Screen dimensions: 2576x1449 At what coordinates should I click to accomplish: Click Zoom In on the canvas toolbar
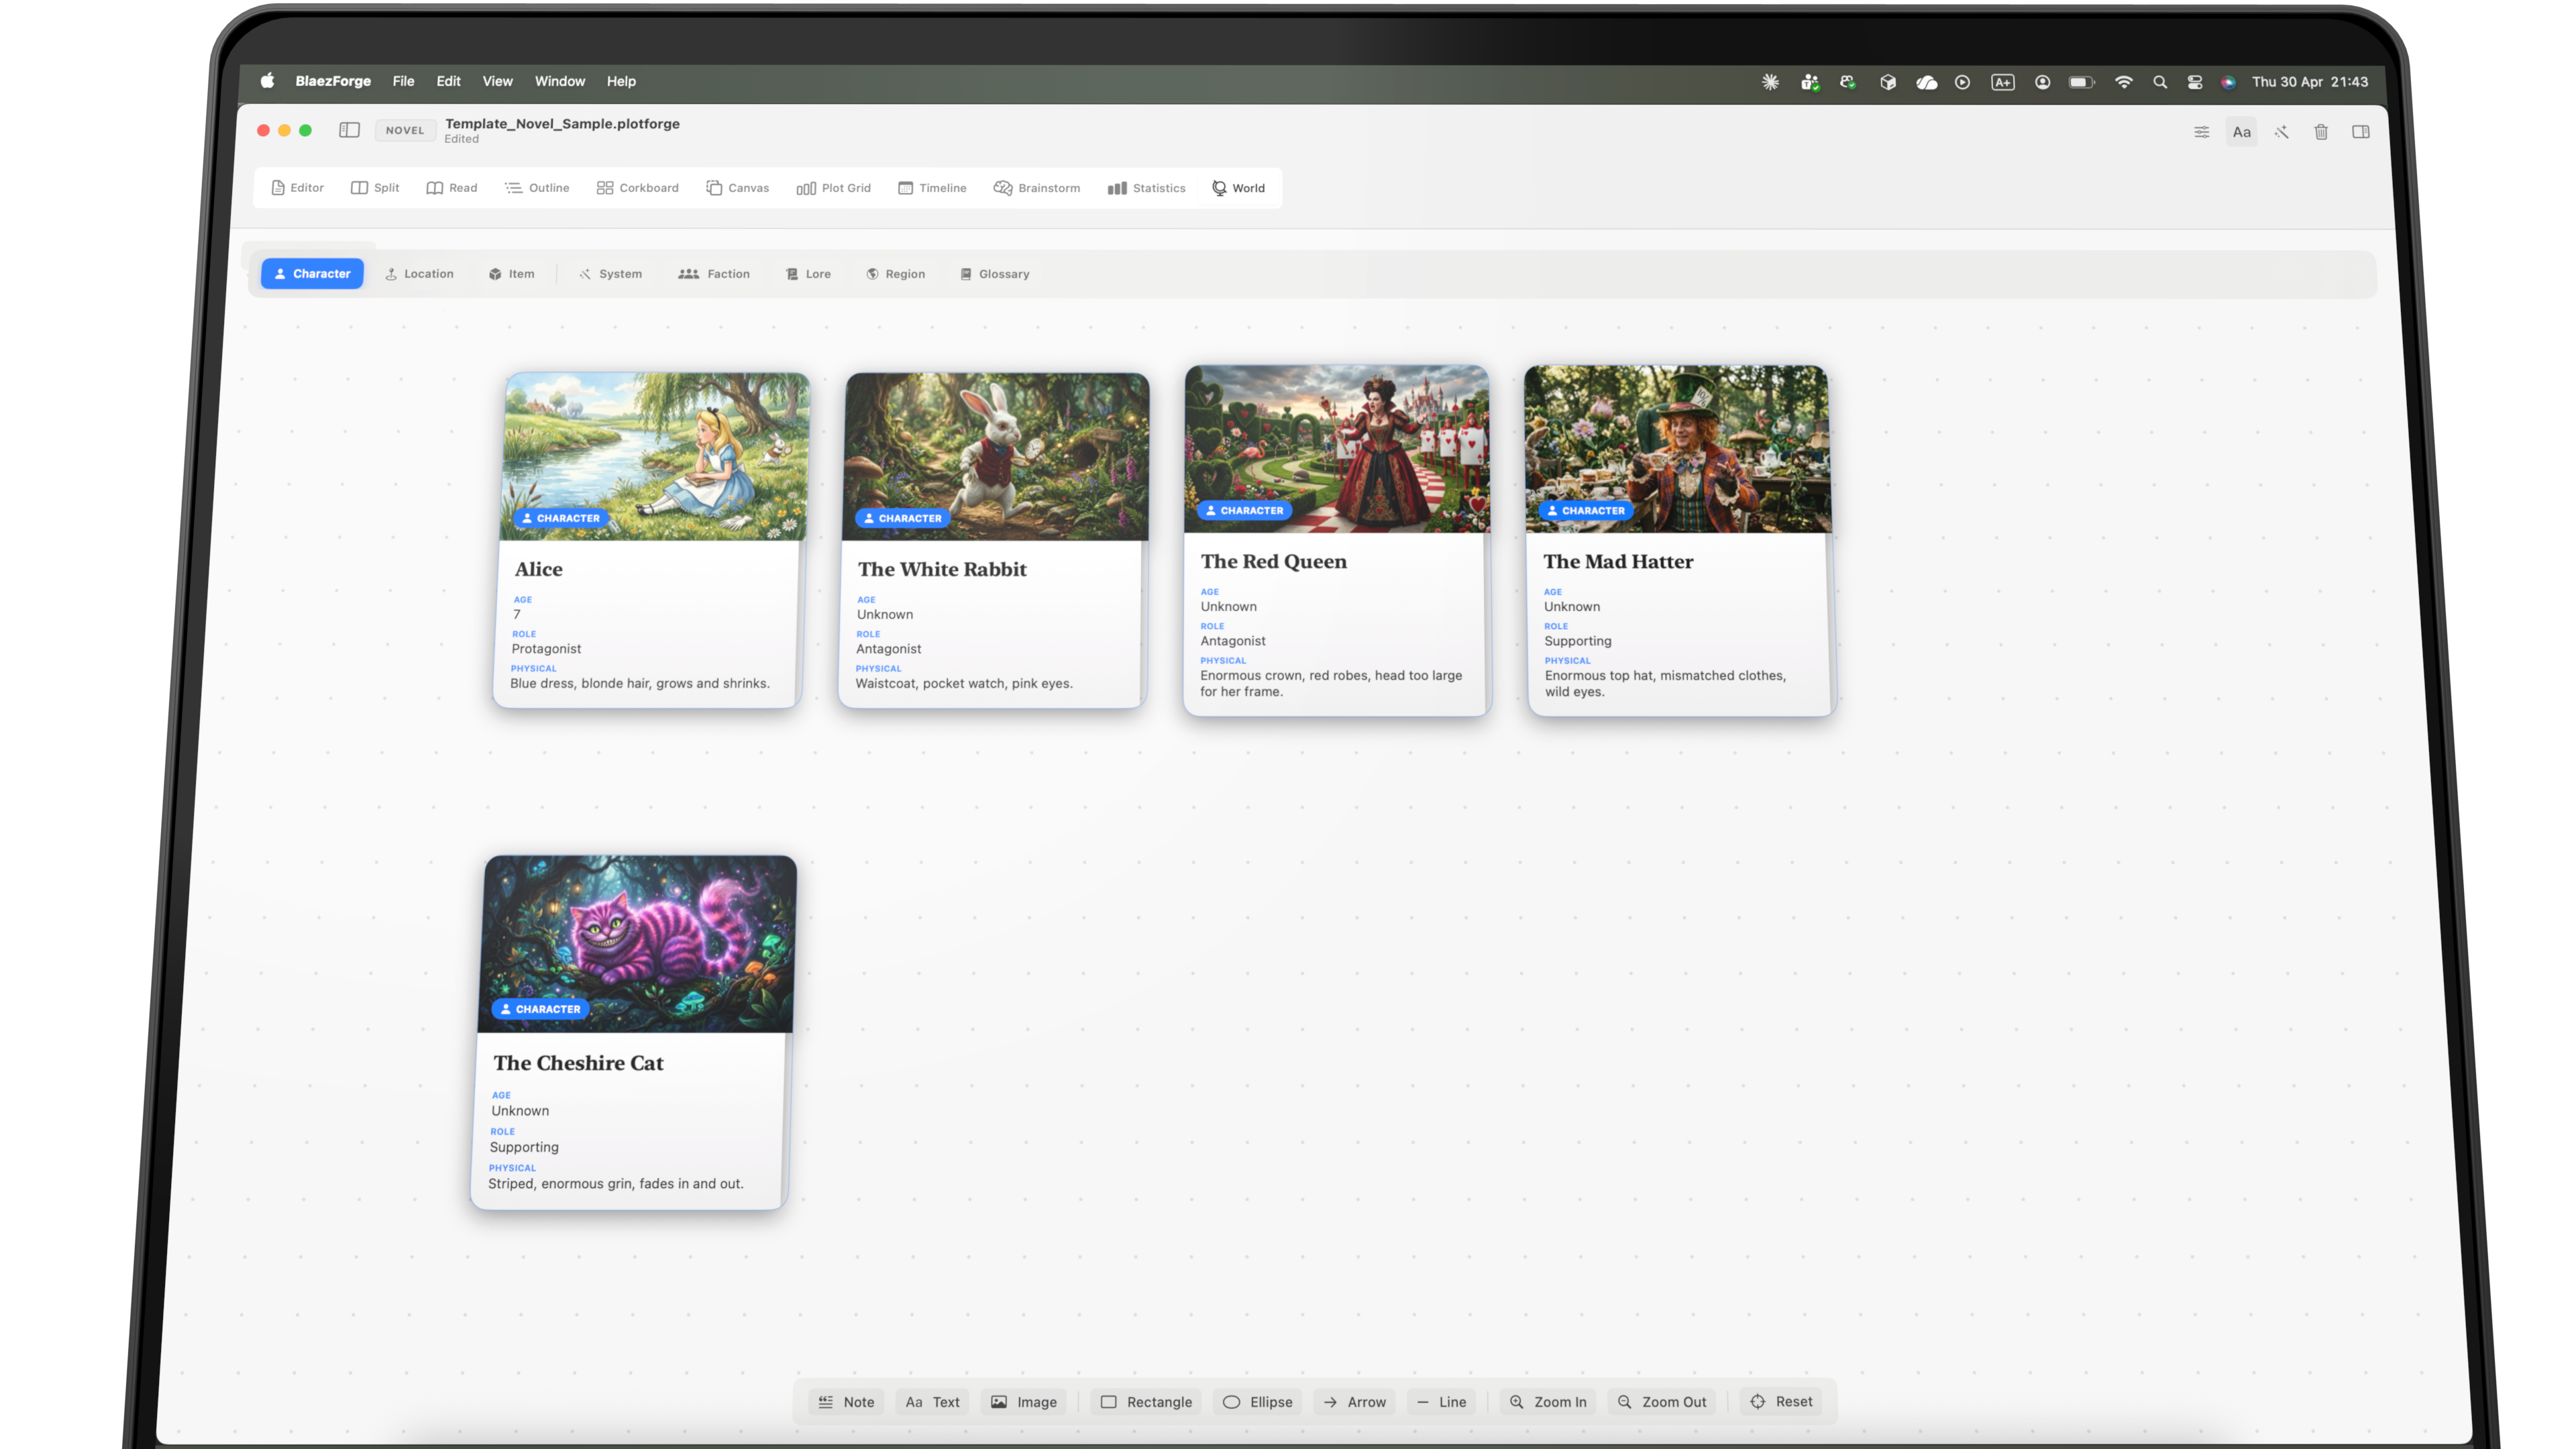tap(1548, 1402)
